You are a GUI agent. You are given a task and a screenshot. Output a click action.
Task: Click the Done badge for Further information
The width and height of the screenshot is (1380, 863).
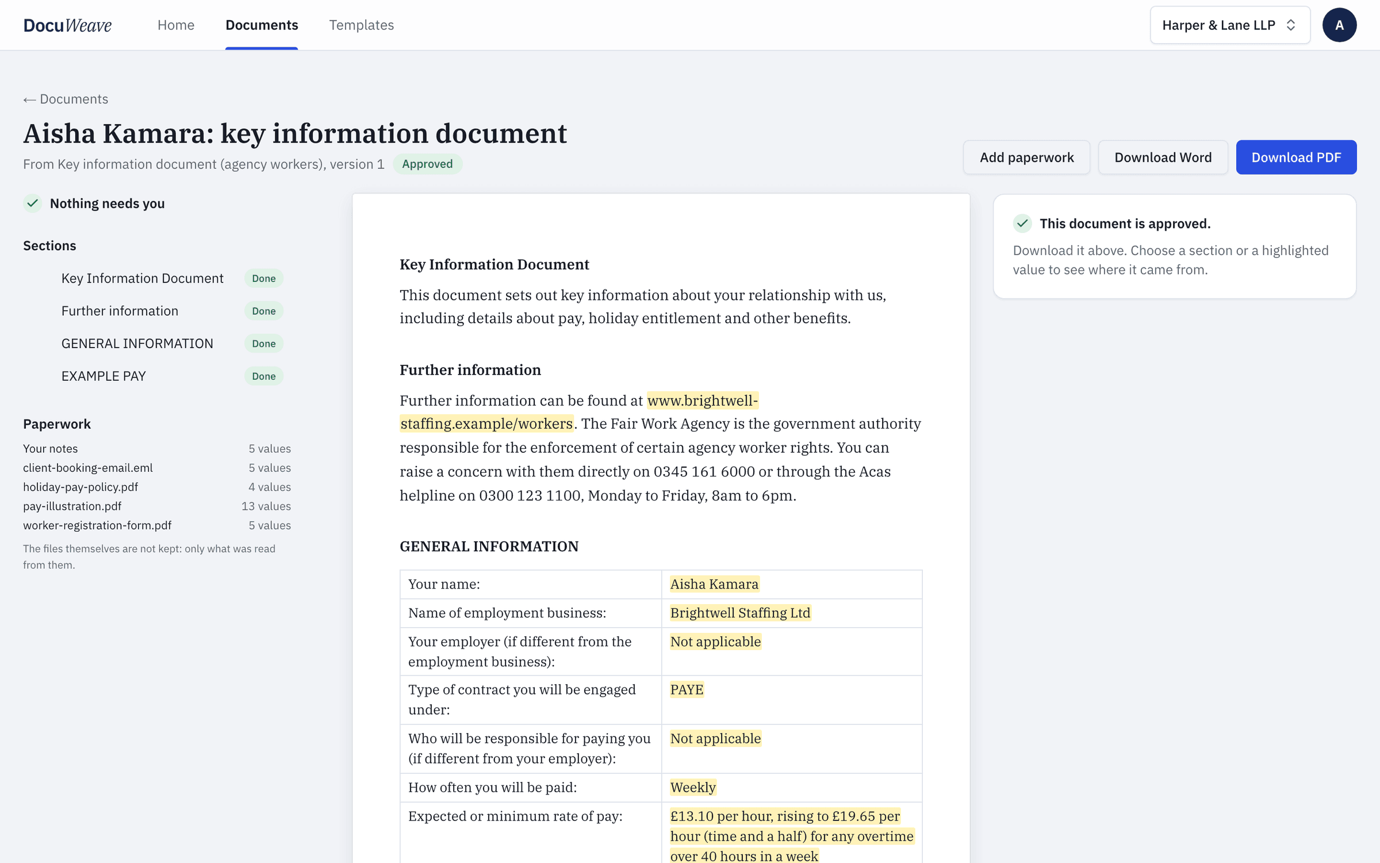point(264,311)
